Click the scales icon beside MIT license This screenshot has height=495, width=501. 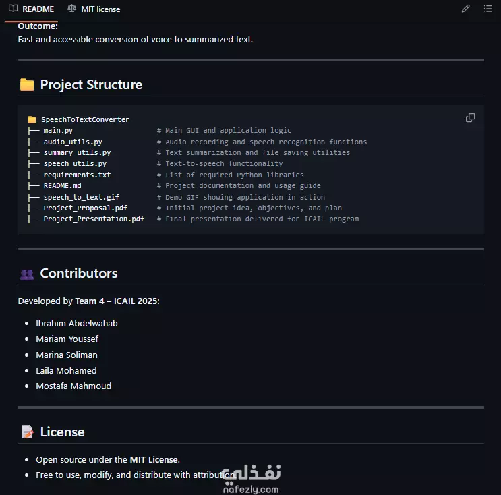(72, 9)
